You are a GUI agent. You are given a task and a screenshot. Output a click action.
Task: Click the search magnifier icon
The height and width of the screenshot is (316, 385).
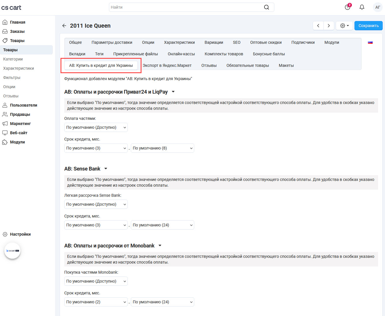point(267,7)
